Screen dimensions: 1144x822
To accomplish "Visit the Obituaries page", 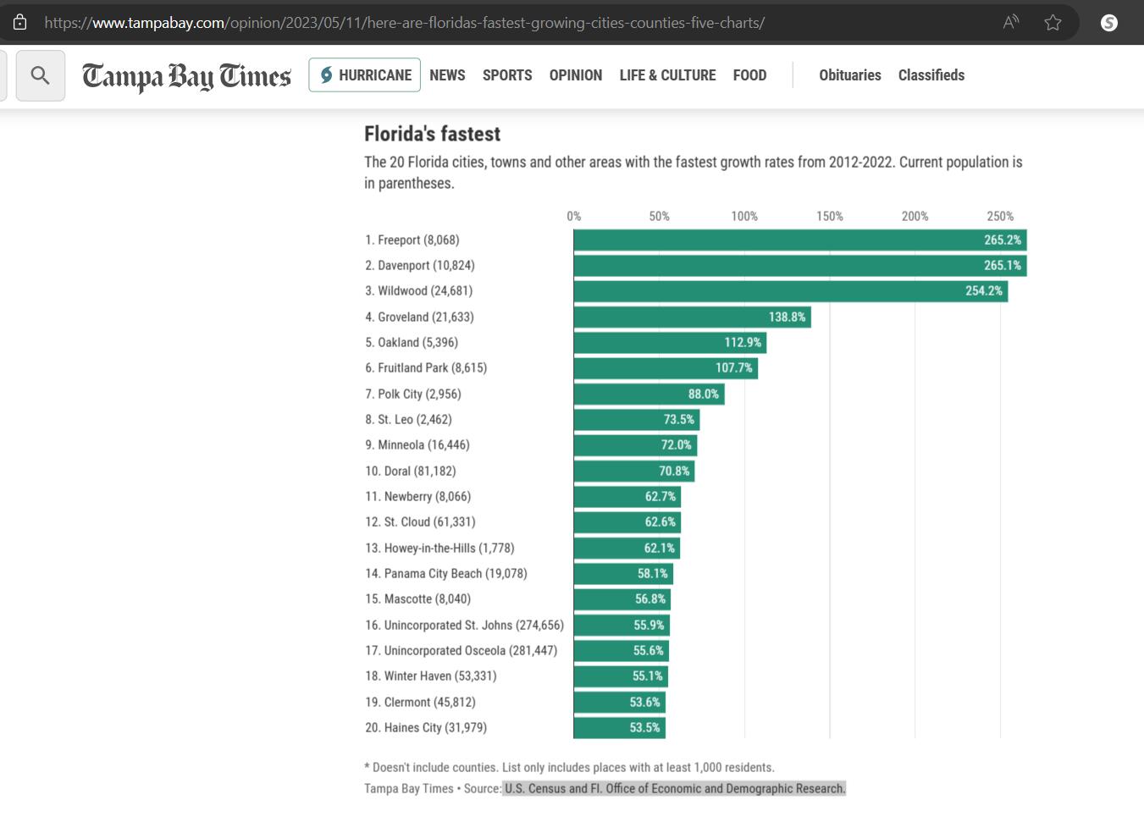I will pyautogui.click(x=849, y=75).
